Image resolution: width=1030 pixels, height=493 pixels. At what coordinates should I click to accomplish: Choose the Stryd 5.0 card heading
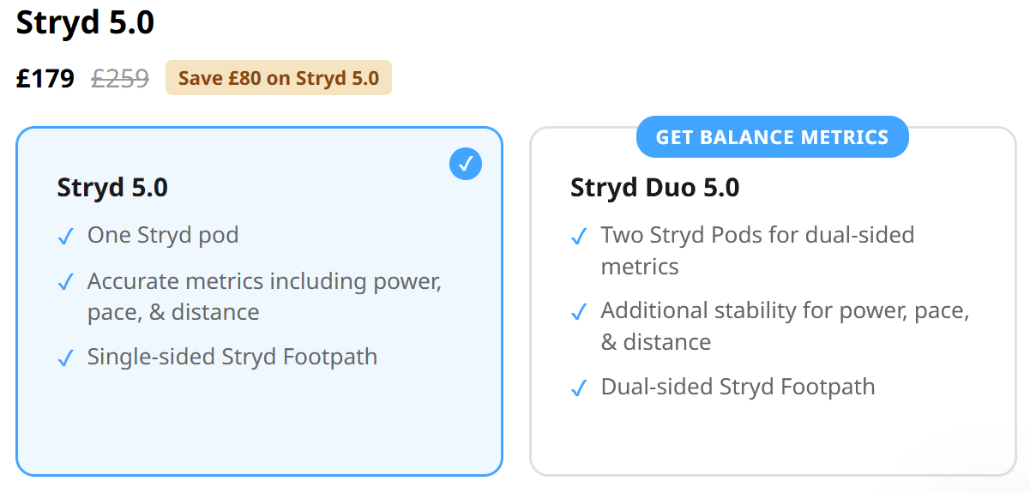[112, 187]
